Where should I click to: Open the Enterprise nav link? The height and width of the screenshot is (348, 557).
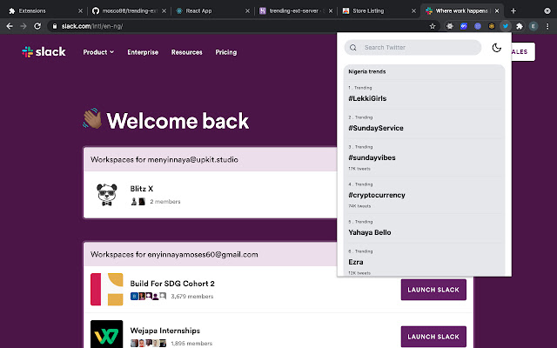[143, 52]
